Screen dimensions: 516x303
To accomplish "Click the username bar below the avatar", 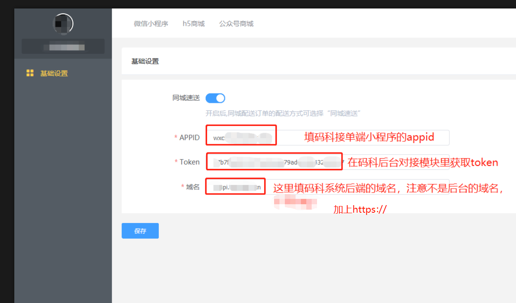I will (x=63, y=46).
